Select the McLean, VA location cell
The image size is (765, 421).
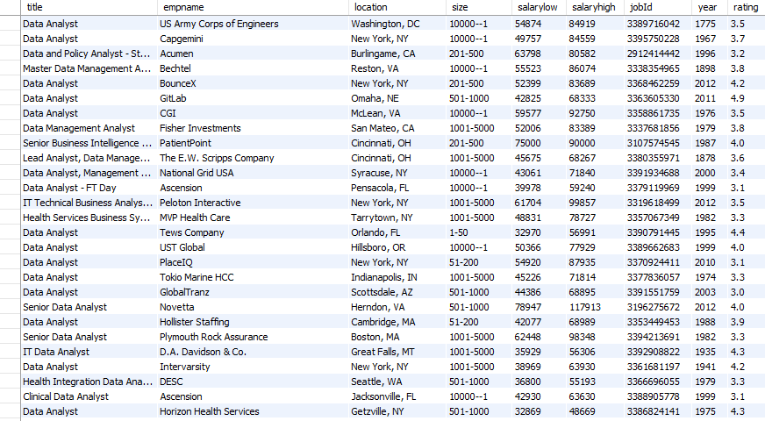(397, 113)
